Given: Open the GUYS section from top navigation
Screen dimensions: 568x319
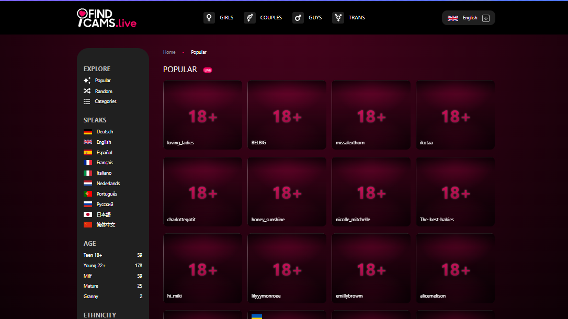Looking at the screenshot, I should [x=315, y=17].
